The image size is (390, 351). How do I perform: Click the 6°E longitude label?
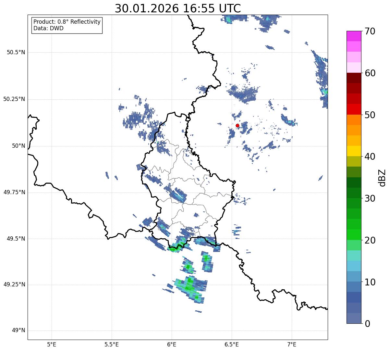coord(172,344)
